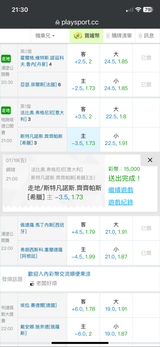Click the 繼續遊戲 link

[121, 190]
